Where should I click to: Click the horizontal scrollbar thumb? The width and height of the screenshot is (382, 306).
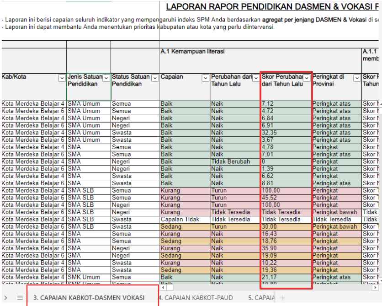170,288
